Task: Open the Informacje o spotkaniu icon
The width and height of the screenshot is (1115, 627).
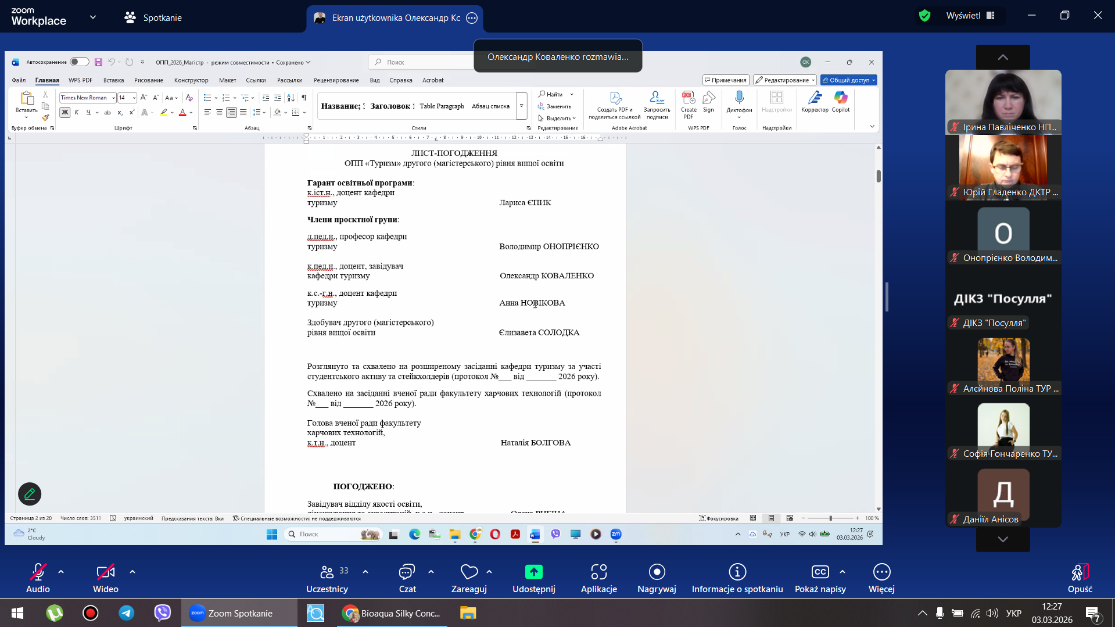Action: pyautogui.click(x=737, y=573)
